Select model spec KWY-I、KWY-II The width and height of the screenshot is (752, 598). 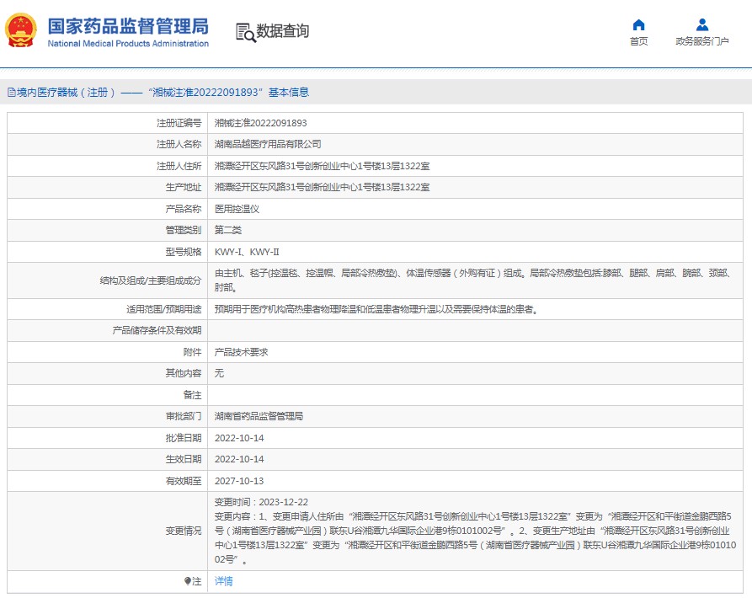[247, 252]
